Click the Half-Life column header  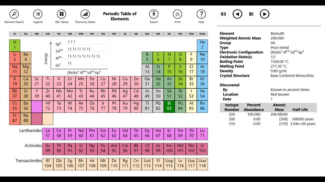(x=300, y=110)
